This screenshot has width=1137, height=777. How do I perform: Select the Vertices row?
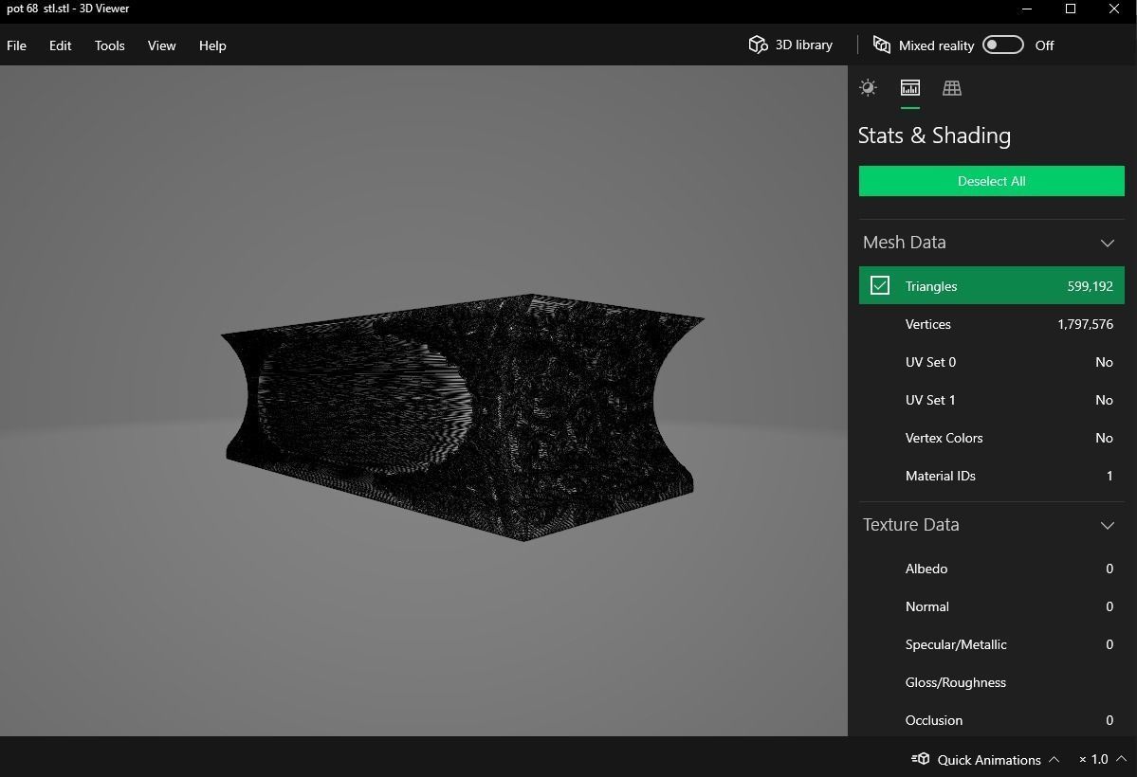point(991,324)
